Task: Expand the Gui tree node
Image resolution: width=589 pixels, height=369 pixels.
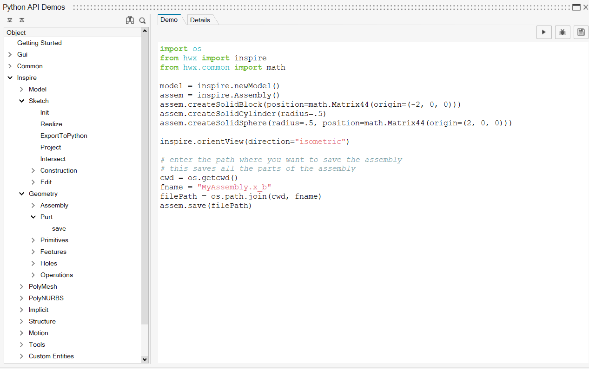Action: (x=10, y=54)
